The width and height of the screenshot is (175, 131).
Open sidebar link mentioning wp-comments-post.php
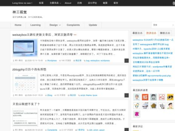point(152,76)
